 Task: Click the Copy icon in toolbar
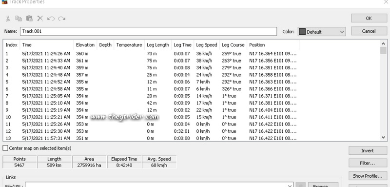[x=19, y=19]
